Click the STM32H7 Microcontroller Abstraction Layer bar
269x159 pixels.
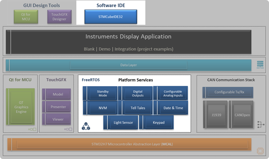click(129, 144)
